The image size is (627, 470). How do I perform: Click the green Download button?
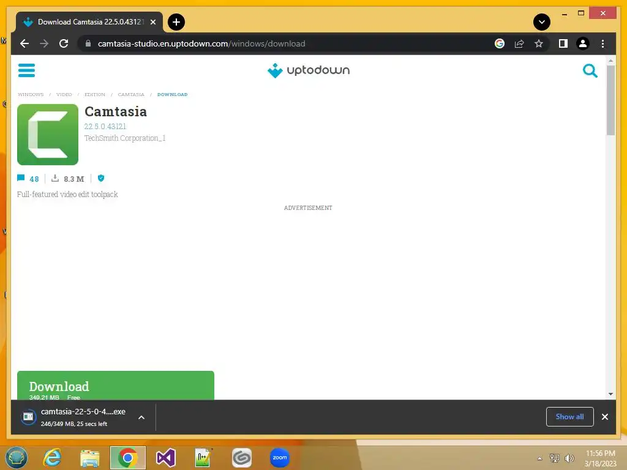pos(116,386)
